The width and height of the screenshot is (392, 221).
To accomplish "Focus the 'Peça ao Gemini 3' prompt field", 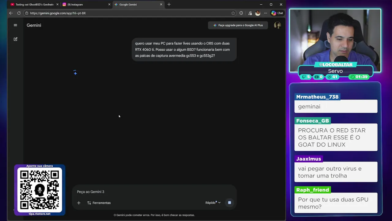I will tap(154, 192).
